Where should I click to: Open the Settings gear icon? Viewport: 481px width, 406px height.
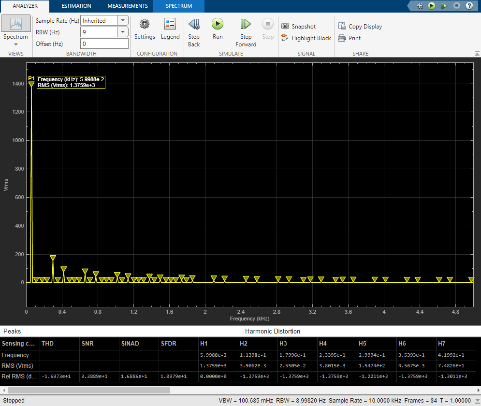[x=145, y=24]
